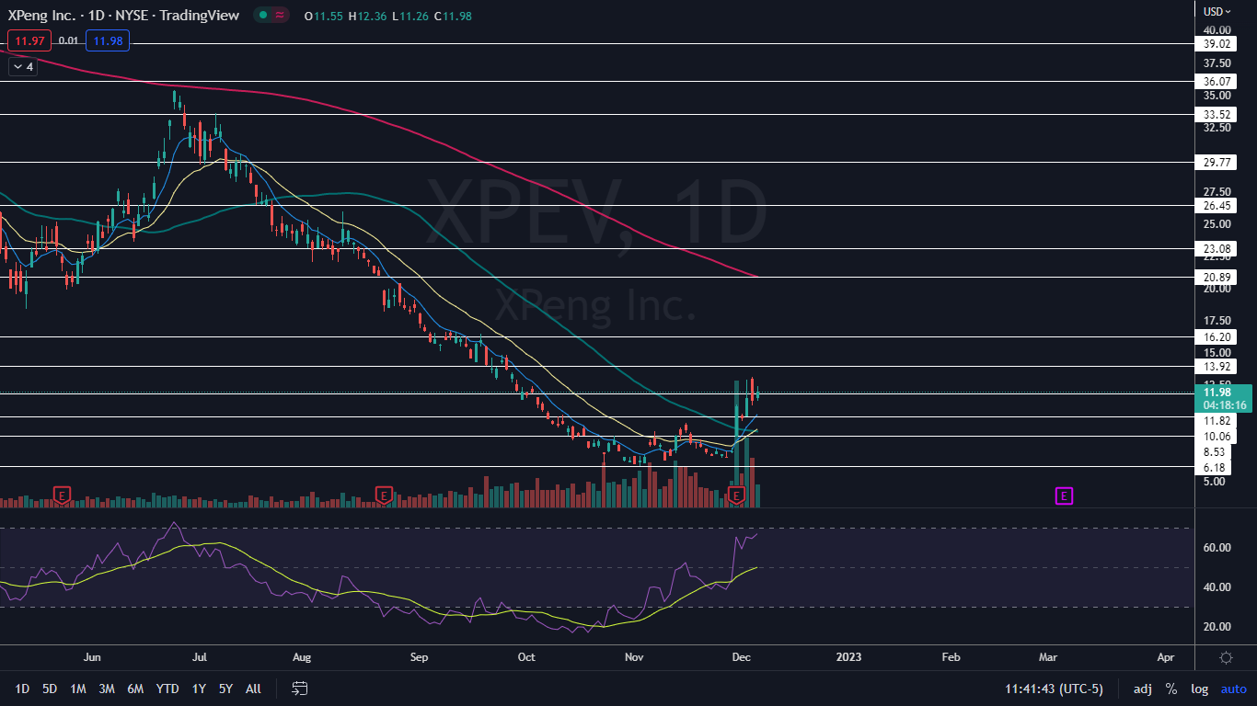Click the 33.52 price level label
This screenshot has height=706, width=1257.
(x=1217, y=114)
